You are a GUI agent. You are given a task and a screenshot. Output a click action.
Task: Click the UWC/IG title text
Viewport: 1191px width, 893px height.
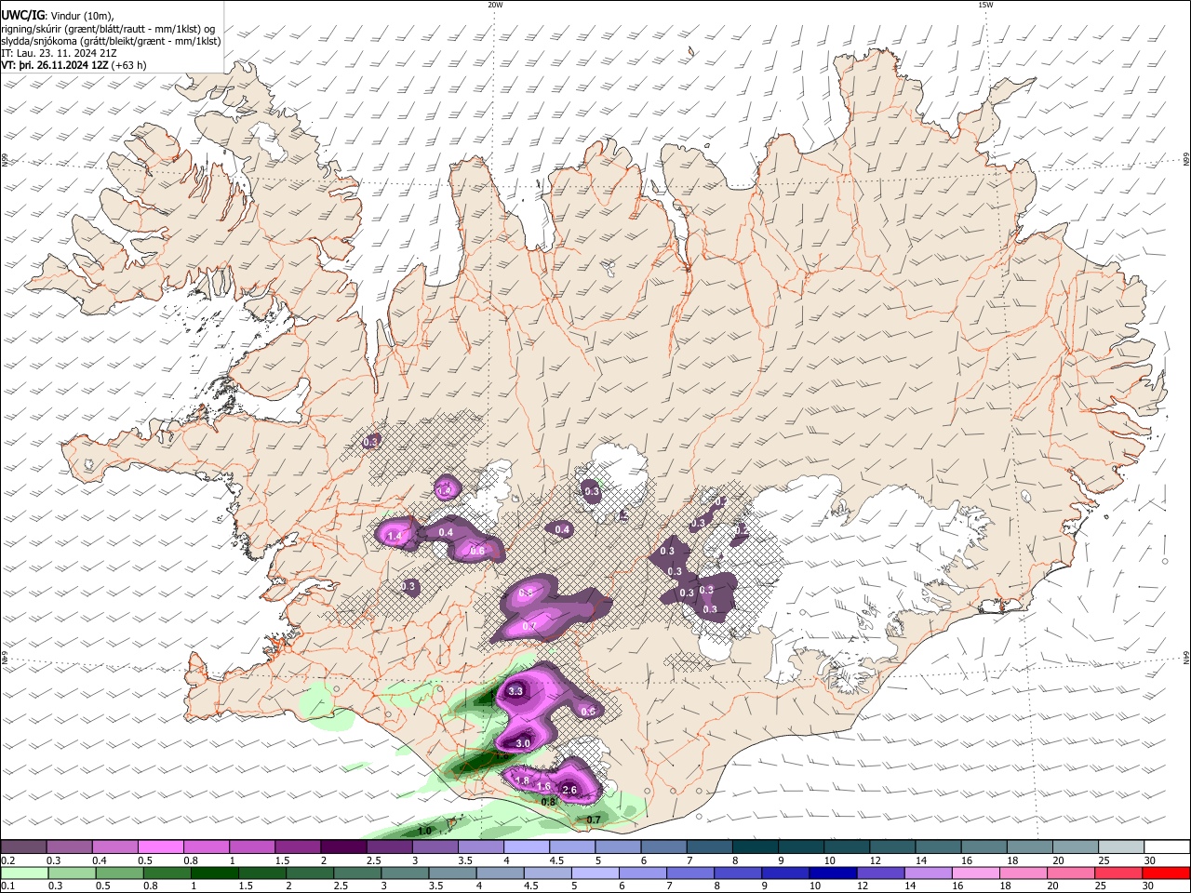coord(22,15)
